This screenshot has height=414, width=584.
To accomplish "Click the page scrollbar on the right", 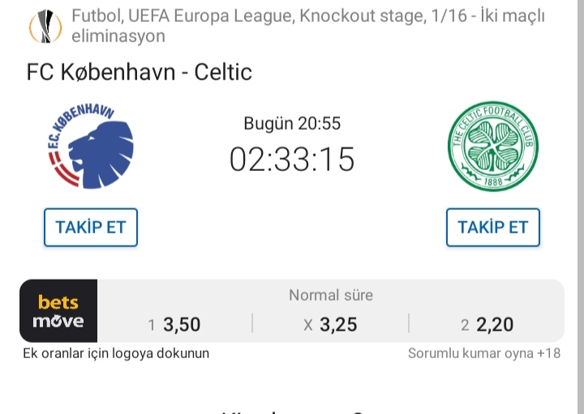I will click(x=581, y=207).
